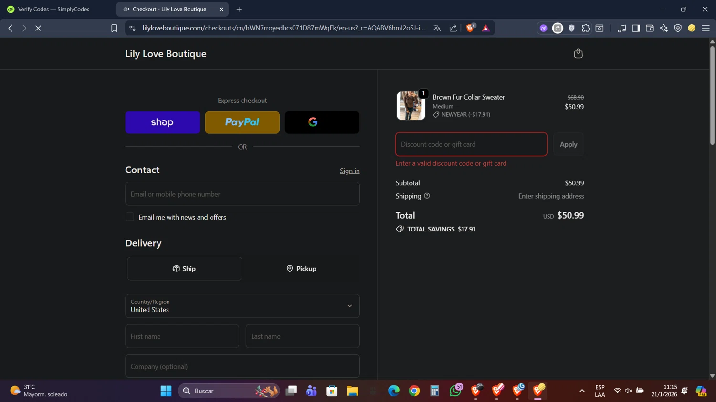This screenshot has width=716, height=402.
Task: Switch to Verify Codes — SimplyCodes tab
Action: 53,9
